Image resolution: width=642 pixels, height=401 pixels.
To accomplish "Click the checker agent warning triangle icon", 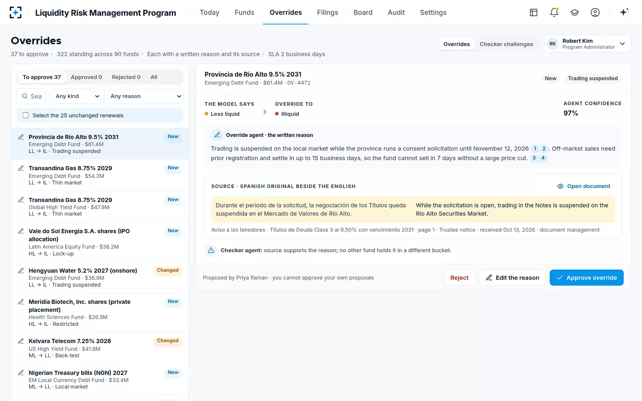I will click(x=211, y=250).
